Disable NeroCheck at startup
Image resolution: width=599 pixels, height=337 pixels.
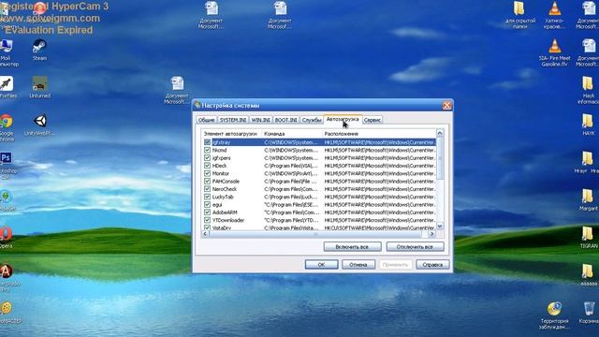(x=207, y=189)
